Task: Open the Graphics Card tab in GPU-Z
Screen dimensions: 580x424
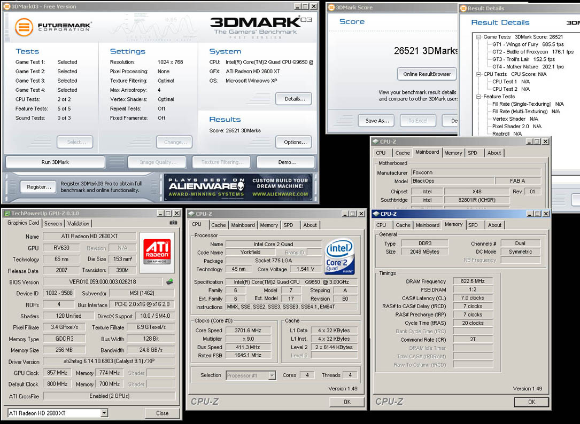Action: click(23, 223)
